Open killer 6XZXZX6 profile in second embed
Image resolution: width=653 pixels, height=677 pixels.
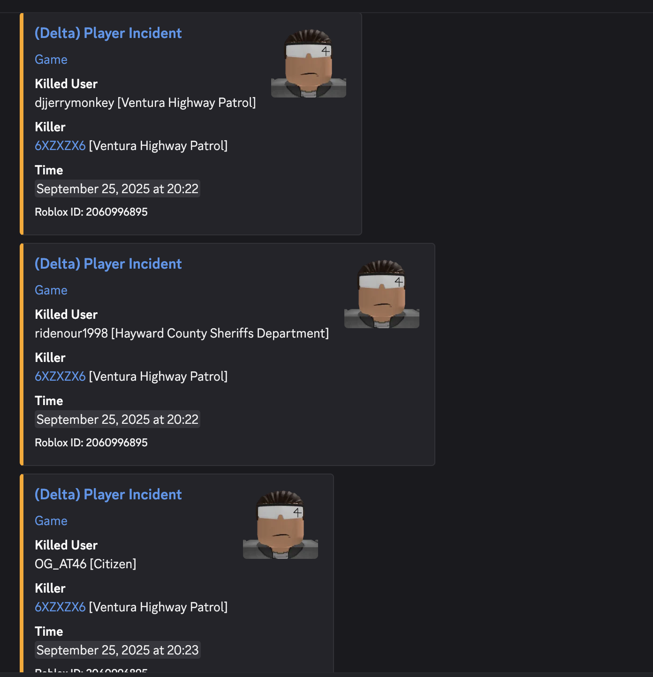click(x=60, y=376)
